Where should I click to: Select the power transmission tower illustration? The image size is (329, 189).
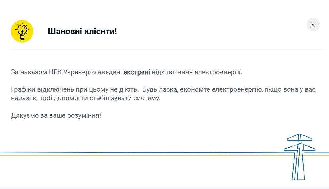[299, 156]
